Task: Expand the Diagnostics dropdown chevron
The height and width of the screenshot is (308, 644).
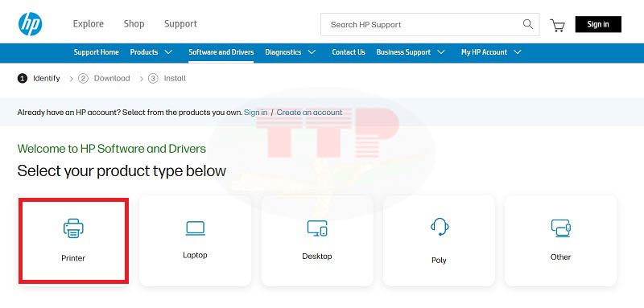Action: [x=312, y=52]
